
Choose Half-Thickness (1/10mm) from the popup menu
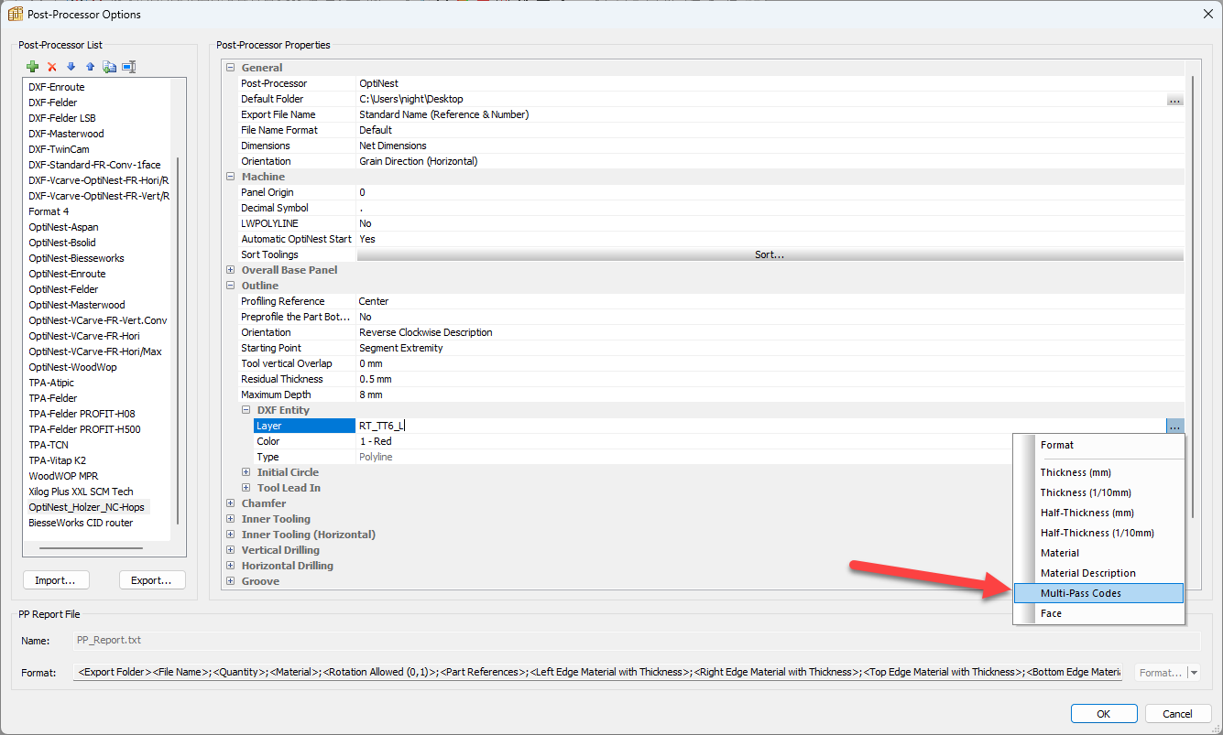pyautogui.click(x=1099, y=533)
